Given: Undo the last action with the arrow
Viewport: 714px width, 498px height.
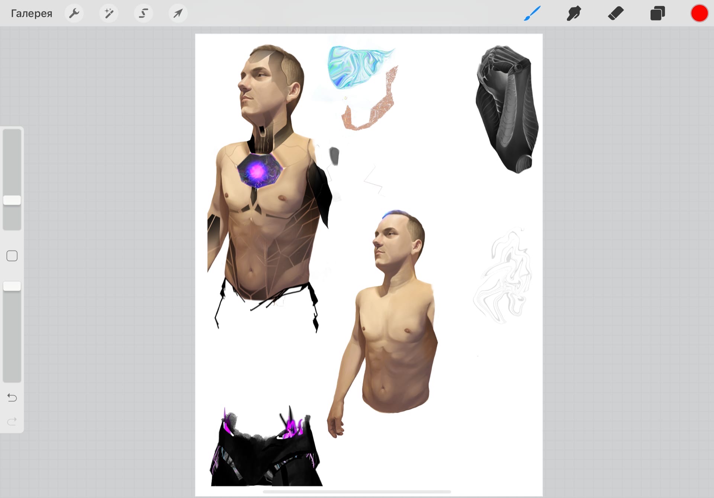Looking at the screenshot, I should pyautogui.click(x=12, y=398).
